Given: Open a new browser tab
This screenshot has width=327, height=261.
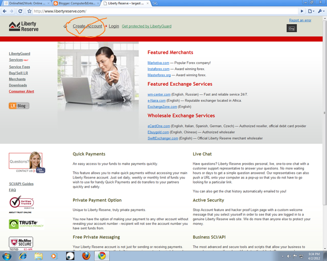Looking at the screenshot, I should (155, 3).
